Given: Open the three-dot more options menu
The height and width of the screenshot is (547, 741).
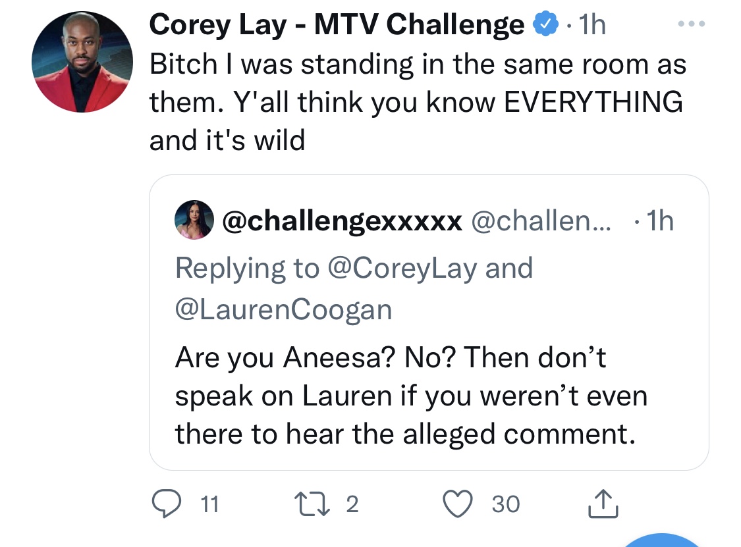Looking at the screenshot, I should (x=692, y=24).
